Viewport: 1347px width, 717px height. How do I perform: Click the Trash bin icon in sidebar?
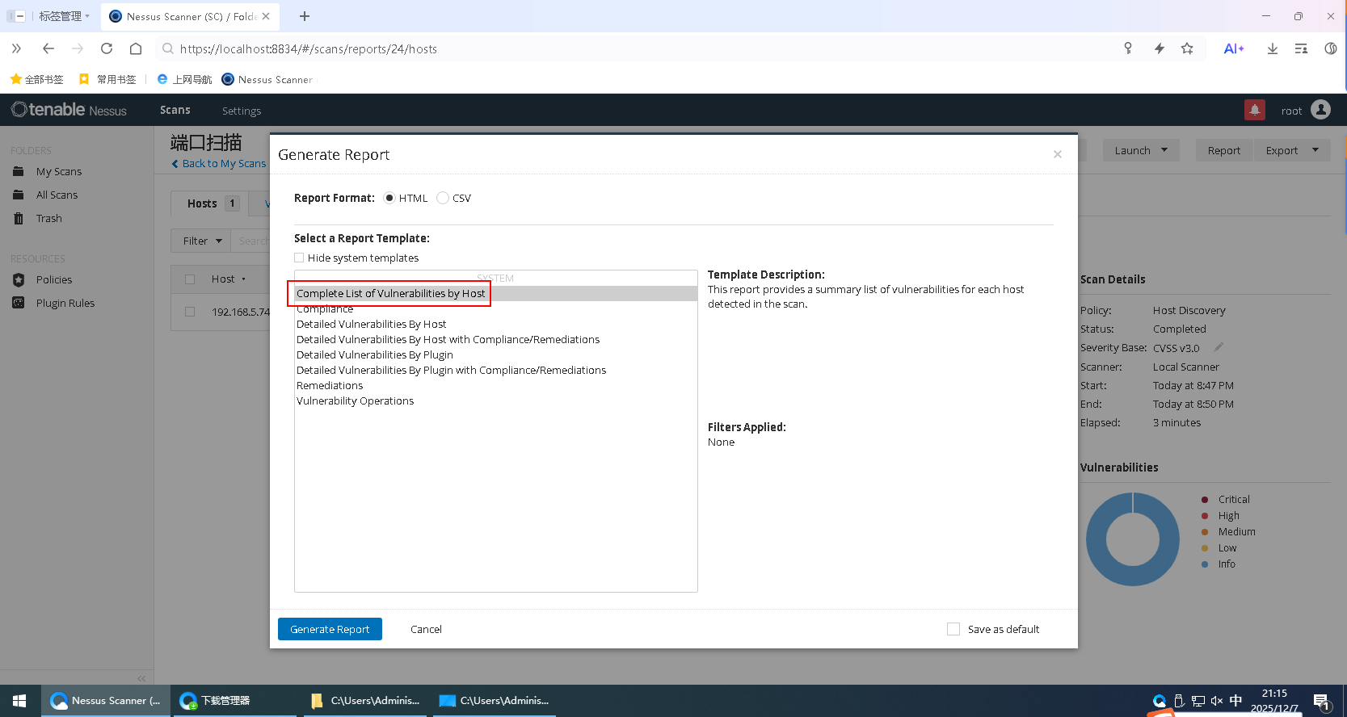[19, 219]
